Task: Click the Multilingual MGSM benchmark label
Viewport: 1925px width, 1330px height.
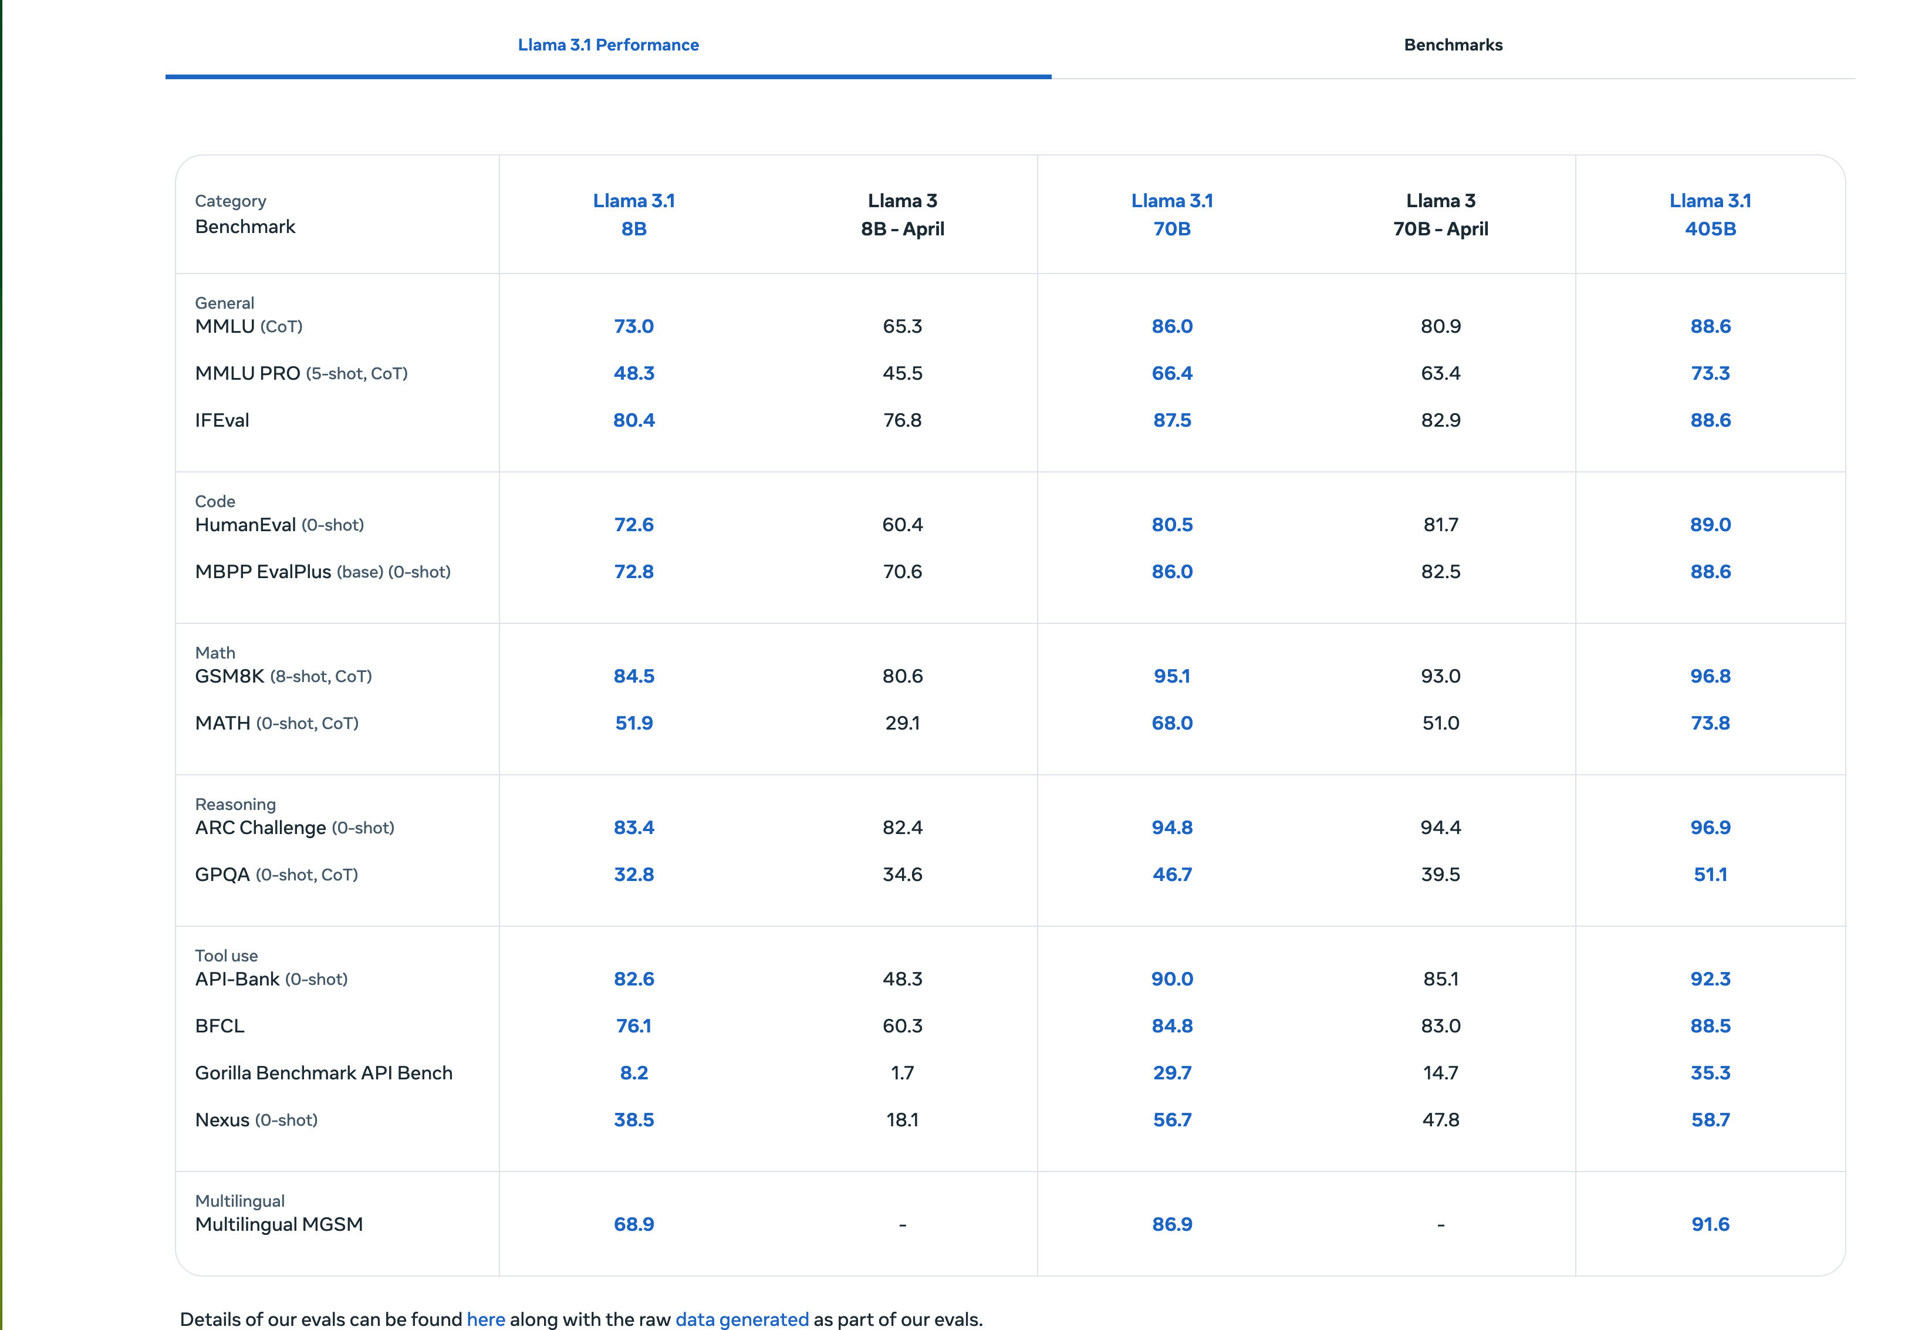Action: coord(278,1224)
